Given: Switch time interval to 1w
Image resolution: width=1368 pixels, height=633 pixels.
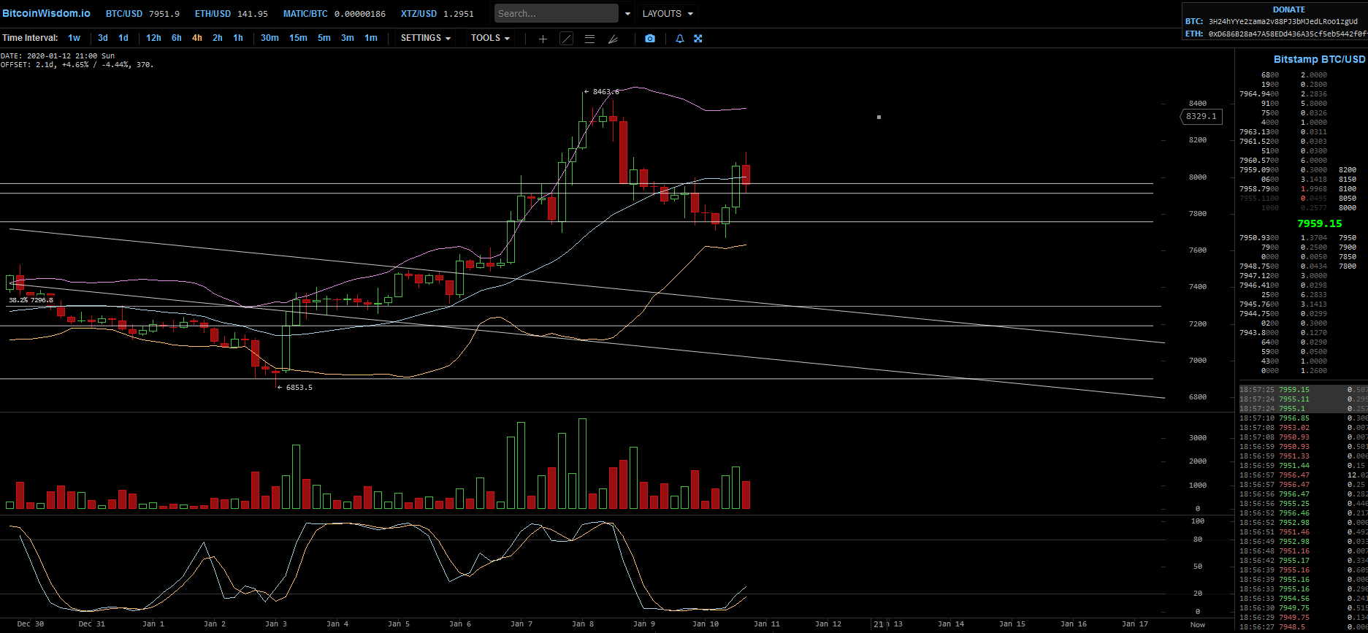Looking at the screenshot, I should (x=74, y=38).
